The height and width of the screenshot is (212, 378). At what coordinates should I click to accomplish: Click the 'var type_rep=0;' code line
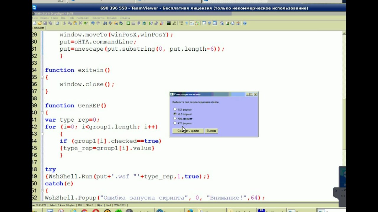pos(72,120)
